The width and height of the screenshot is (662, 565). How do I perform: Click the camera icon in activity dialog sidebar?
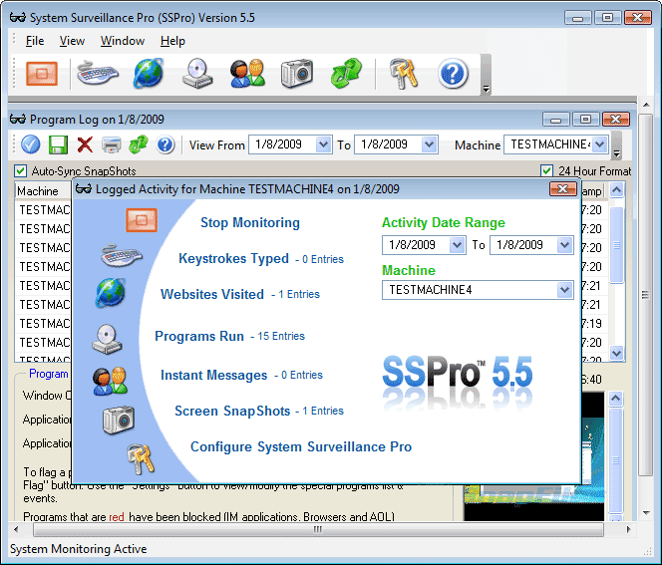(x=119, y=420)
